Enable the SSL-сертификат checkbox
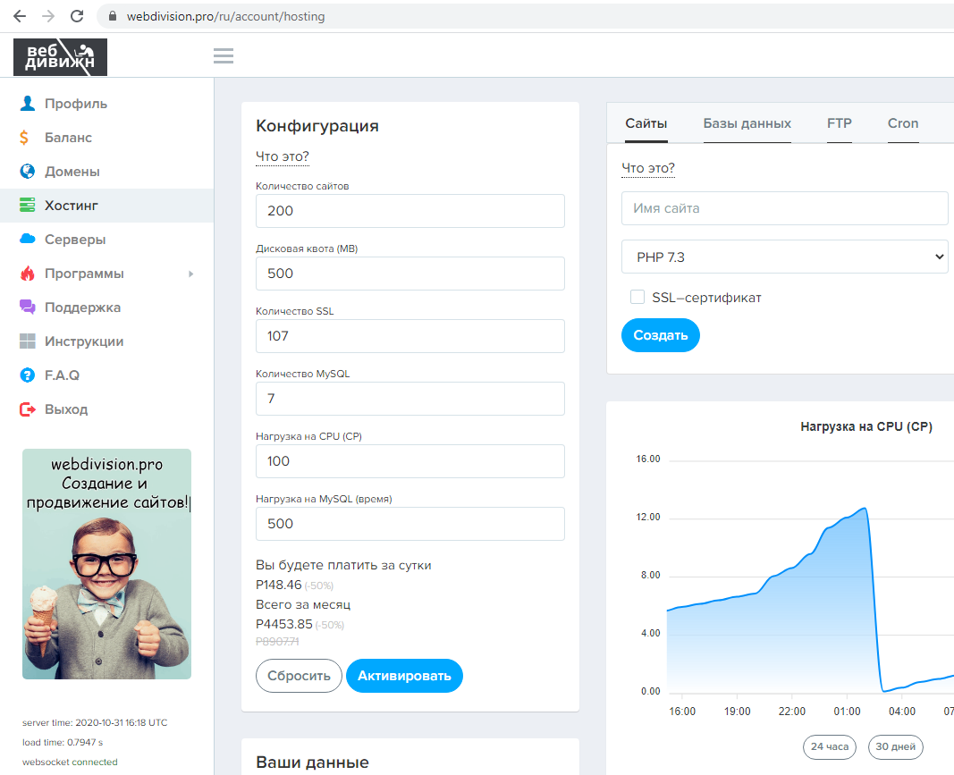The height and width of the screenshot is (775, 954). point(637,297)
